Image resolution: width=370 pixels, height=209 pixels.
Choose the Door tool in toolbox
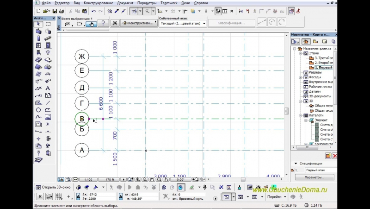48,45
